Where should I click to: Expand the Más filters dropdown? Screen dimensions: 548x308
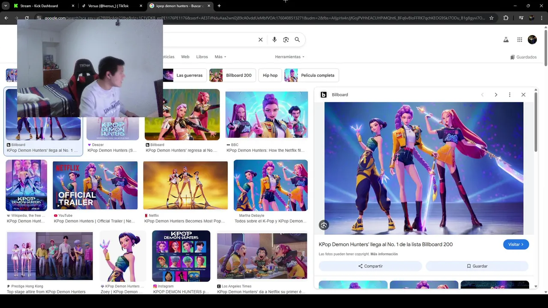pyautogui.click(x=220, y=57)
